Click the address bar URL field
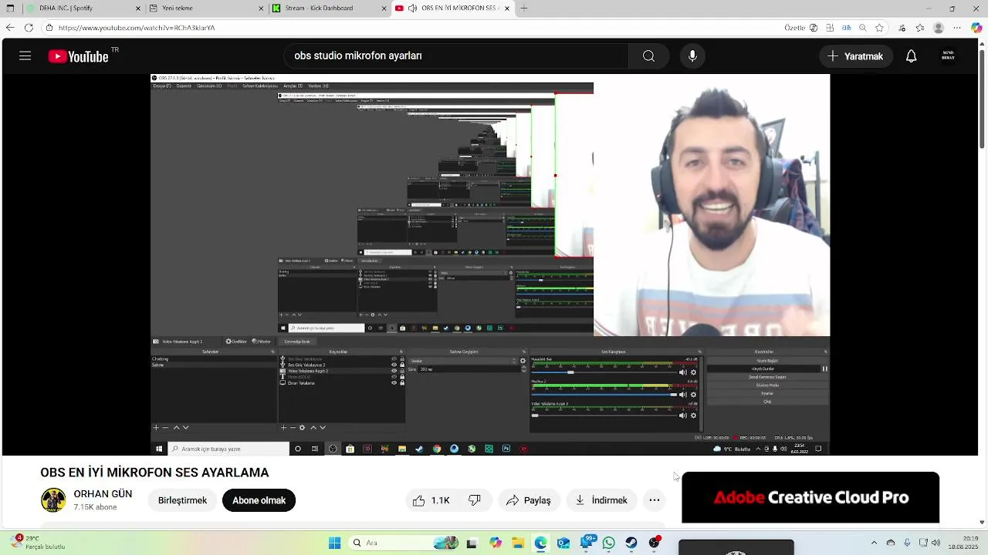 (417, 28)
